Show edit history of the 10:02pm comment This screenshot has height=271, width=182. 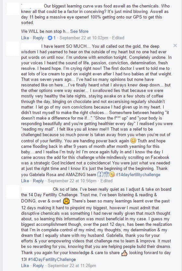(x=118, y=38)
